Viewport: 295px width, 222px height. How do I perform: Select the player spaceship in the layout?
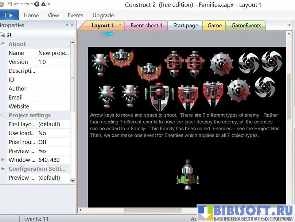click(187, 175)
